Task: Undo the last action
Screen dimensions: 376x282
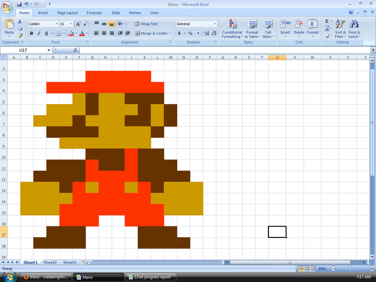Action: pyautogui.click(x=26, y=4)
